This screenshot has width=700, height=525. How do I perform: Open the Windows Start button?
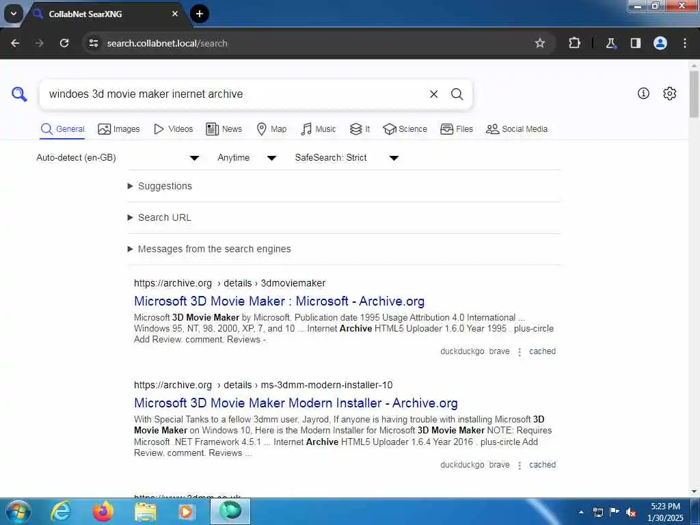coord(18,511)
